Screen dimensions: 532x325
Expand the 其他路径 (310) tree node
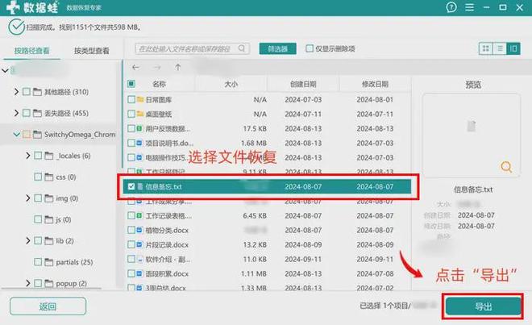click(16, 91)
